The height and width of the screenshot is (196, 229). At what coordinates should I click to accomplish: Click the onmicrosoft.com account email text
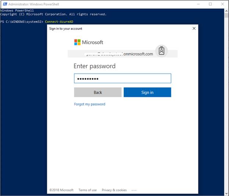click(x=120, y=54)
